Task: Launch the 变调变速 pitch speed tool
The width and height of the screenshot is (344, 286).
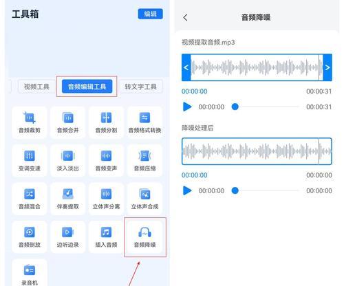Action: [x=30, y=160]
